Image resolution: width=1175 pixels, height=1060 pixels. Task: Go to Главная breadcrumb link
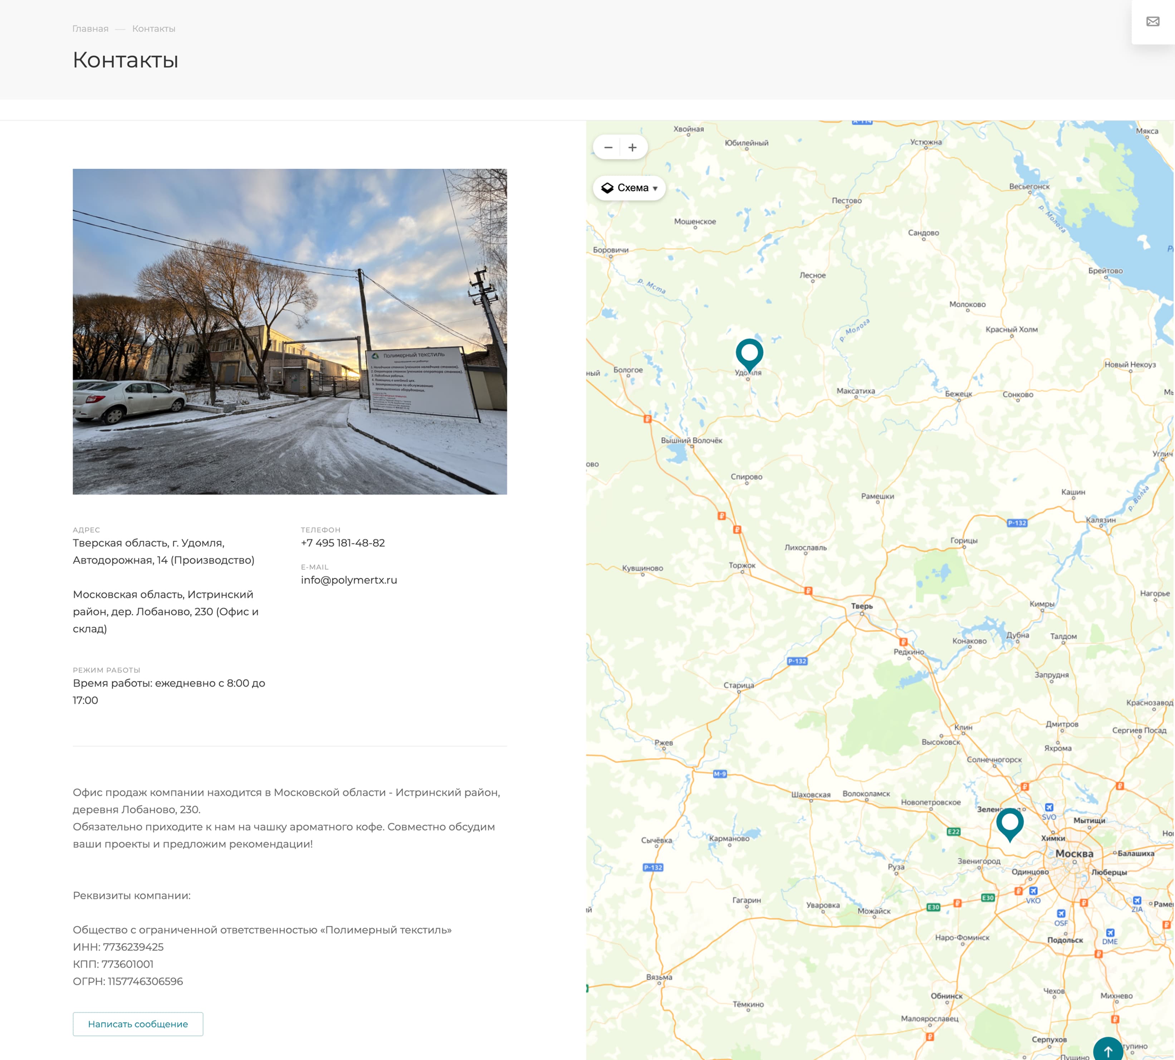(90, 29)
